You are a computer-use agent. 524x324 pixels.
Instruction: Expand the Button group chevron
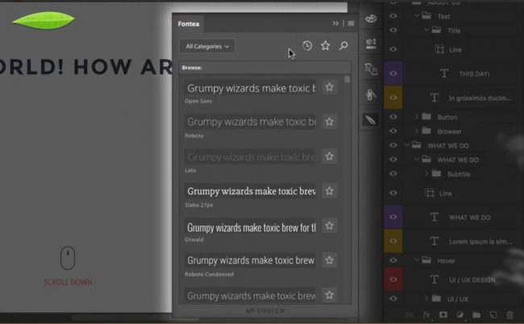(417, 117)
